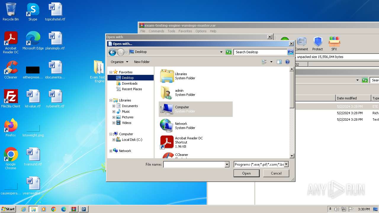The height and width of the screenshot is (213, 379).
Task: Expand the Network tree node
Action: click(111, 151)
